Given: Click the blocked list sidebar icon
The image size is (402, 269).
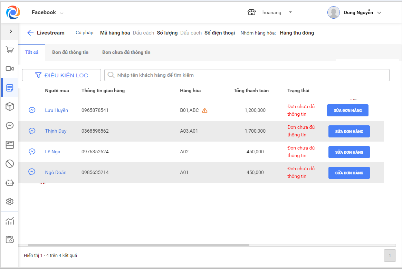Looking at the screenshot, I should 10,164.
